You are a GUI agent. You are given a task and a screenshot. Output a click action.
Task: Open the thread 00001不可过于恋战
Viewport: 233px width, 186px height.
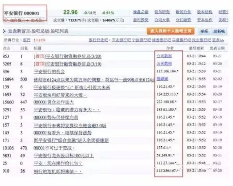coord(55,148)
